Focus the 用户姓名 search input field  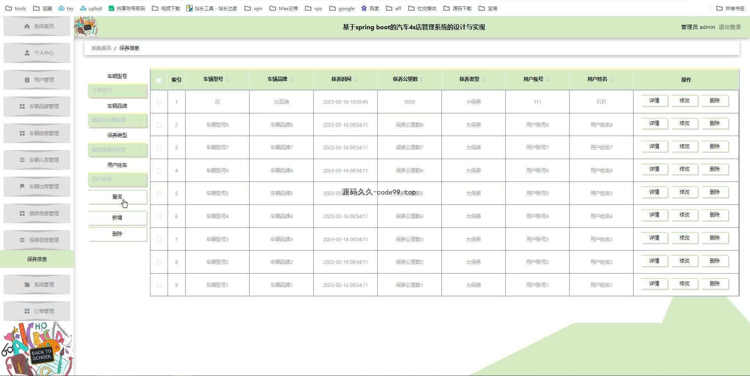click(117, 179)
